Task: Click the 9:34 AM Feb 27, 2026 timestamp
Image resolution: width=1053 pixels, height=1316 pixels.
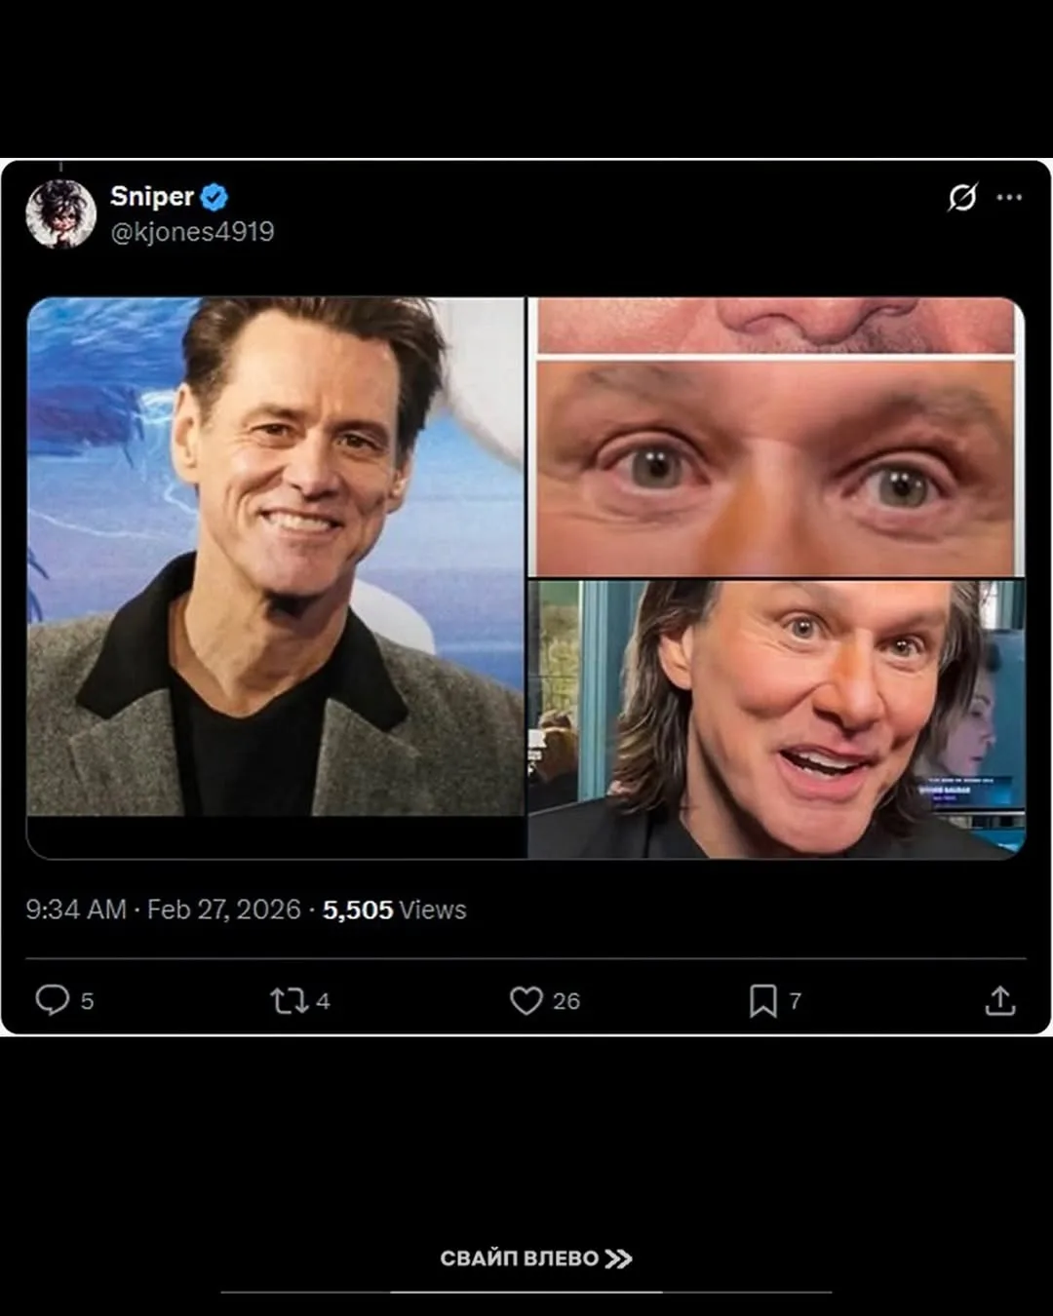Action: pyautogui.click(x=163, y=910)
